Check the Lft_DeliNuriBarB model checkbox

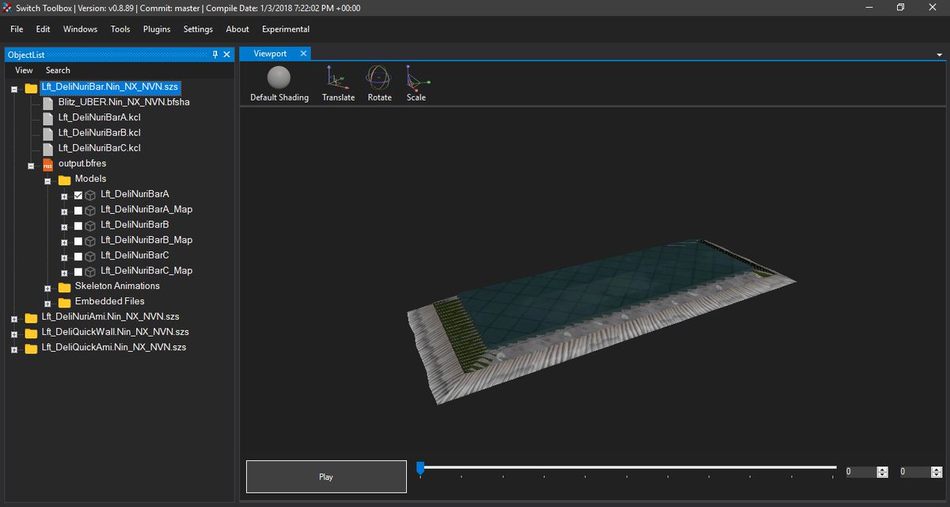78,226
